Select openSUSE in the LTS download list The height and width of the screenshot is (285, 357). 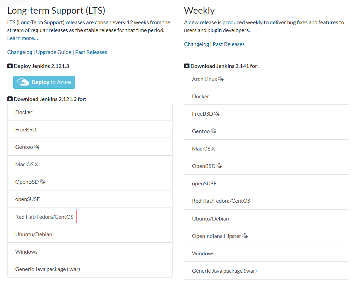[90, 199]
